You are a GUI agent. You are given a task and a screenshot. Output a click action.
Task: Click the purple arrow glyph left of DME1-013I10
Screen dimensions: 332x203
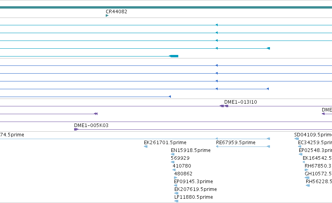pos(222,106)
